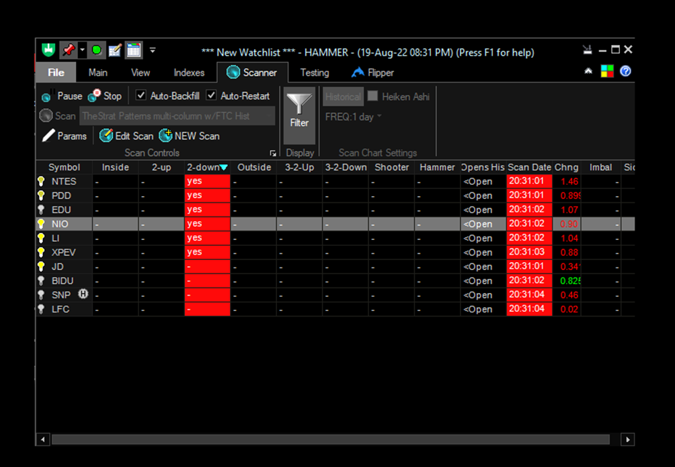Click the lightbulb icon next to JD
The height and width of the screenshot is (467, 675).
41,267
